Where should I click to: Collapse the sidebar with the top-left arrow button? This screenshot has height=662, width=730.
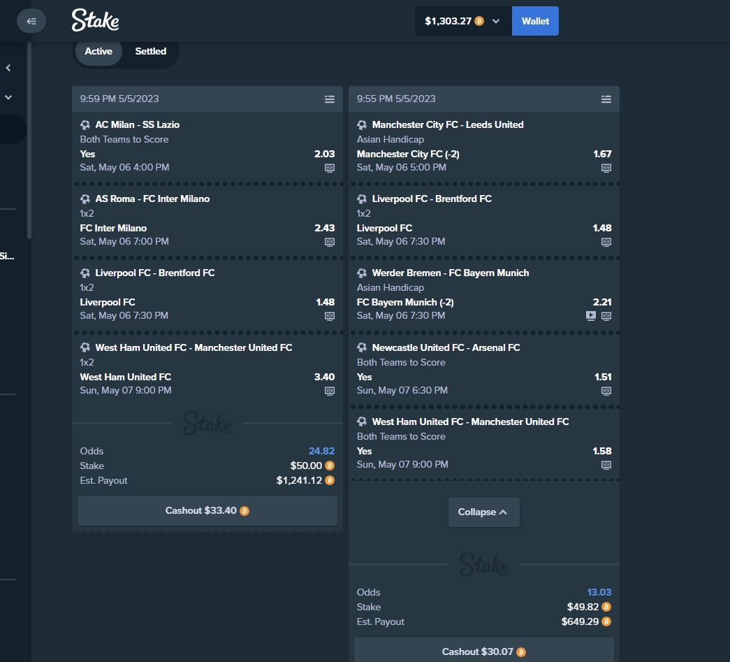pyautogui.click(x=31, y=21)
